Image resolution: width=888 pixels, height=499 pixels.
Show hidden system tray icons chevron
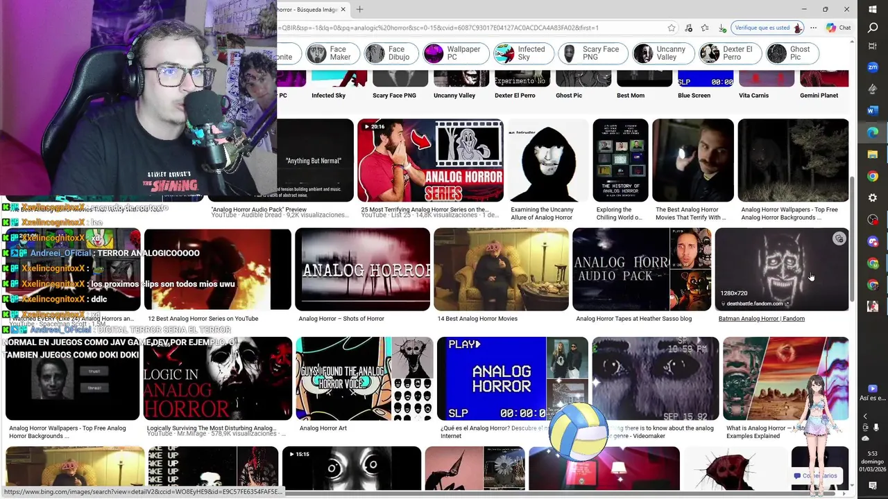[x=865, y=417]
